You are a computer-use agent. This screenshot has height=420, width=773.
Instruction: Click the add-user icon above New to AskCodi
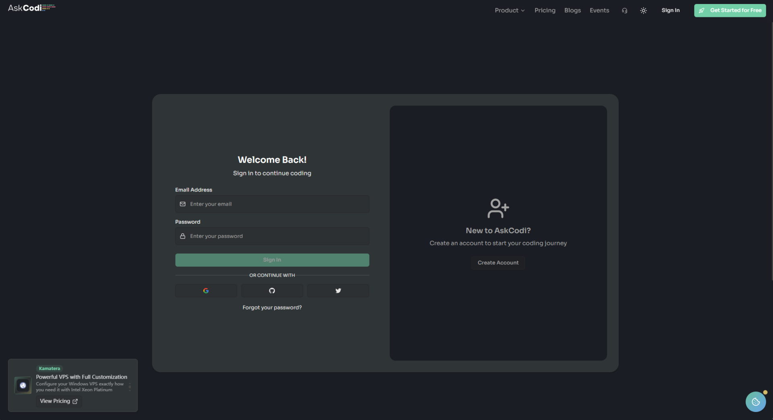[x=498, y=208]
